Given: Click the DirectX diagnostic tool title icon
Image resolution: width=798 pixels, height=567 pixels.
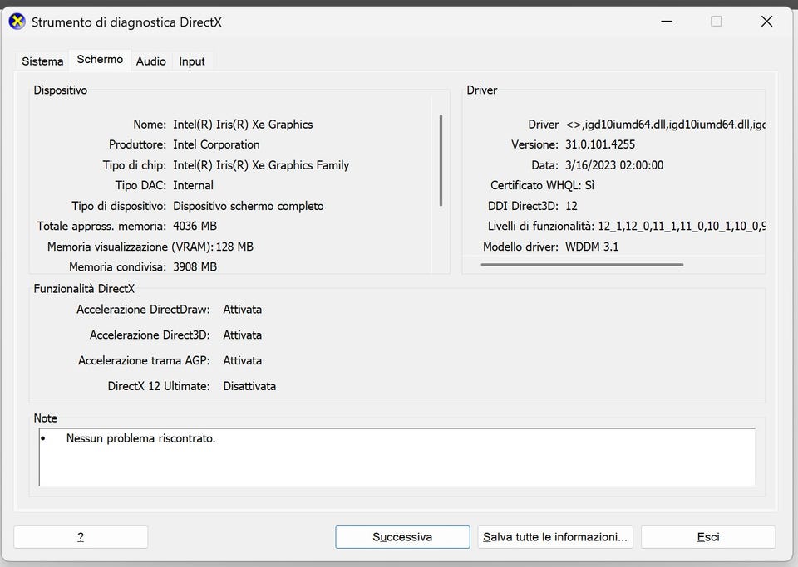Looking at the screenshot, I should (x=17, y=22).
